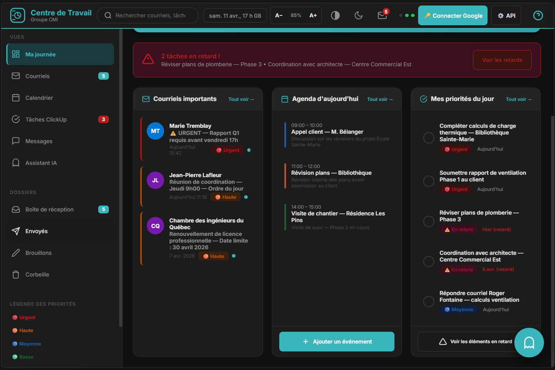
Task: Click the MT avatar for Marie Tremblay
Action: 155,131
